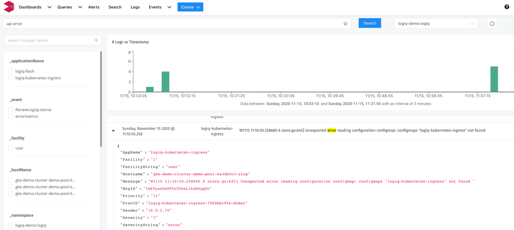This screenshot has width=514, height=230.
Task: Click the _event facet heading
Action: tap(16, 100)
